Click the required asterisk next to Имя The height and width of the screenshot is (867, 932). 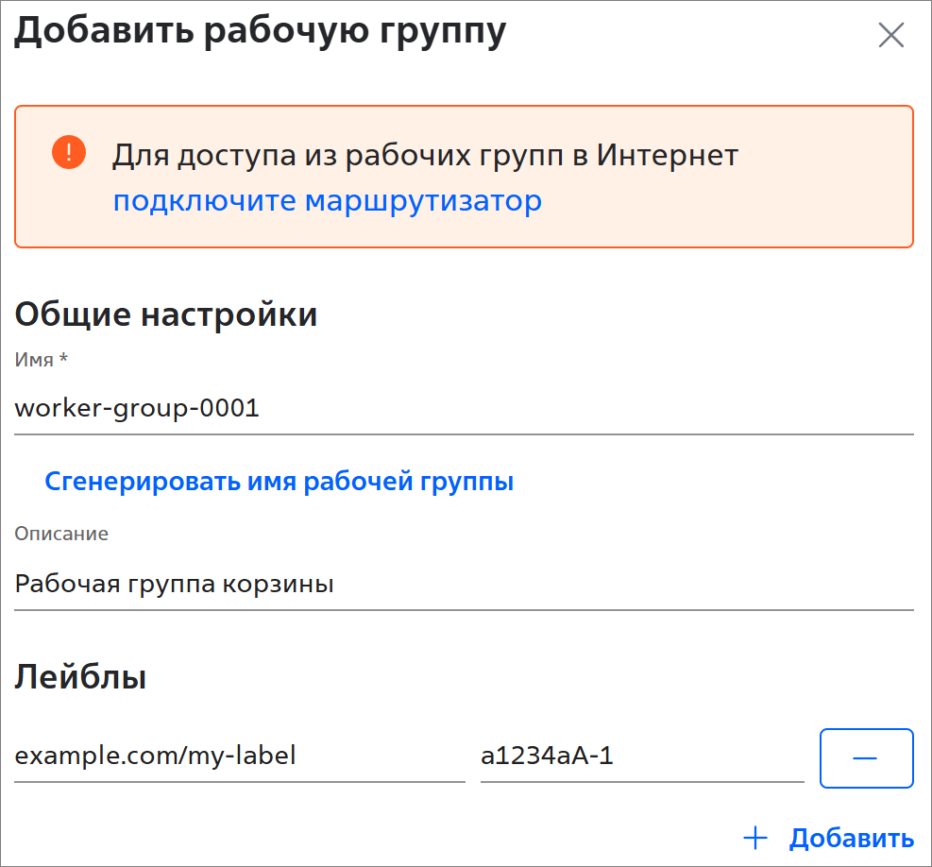[64, 359]
